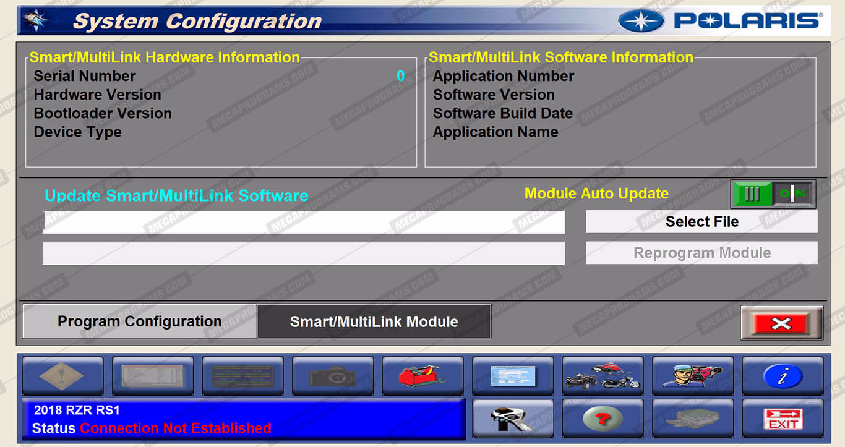Image resolution: width=845 pixels, height=447 pixels.
Task: Switch to the Program Configuration tab
Action: tap(140, 321)
